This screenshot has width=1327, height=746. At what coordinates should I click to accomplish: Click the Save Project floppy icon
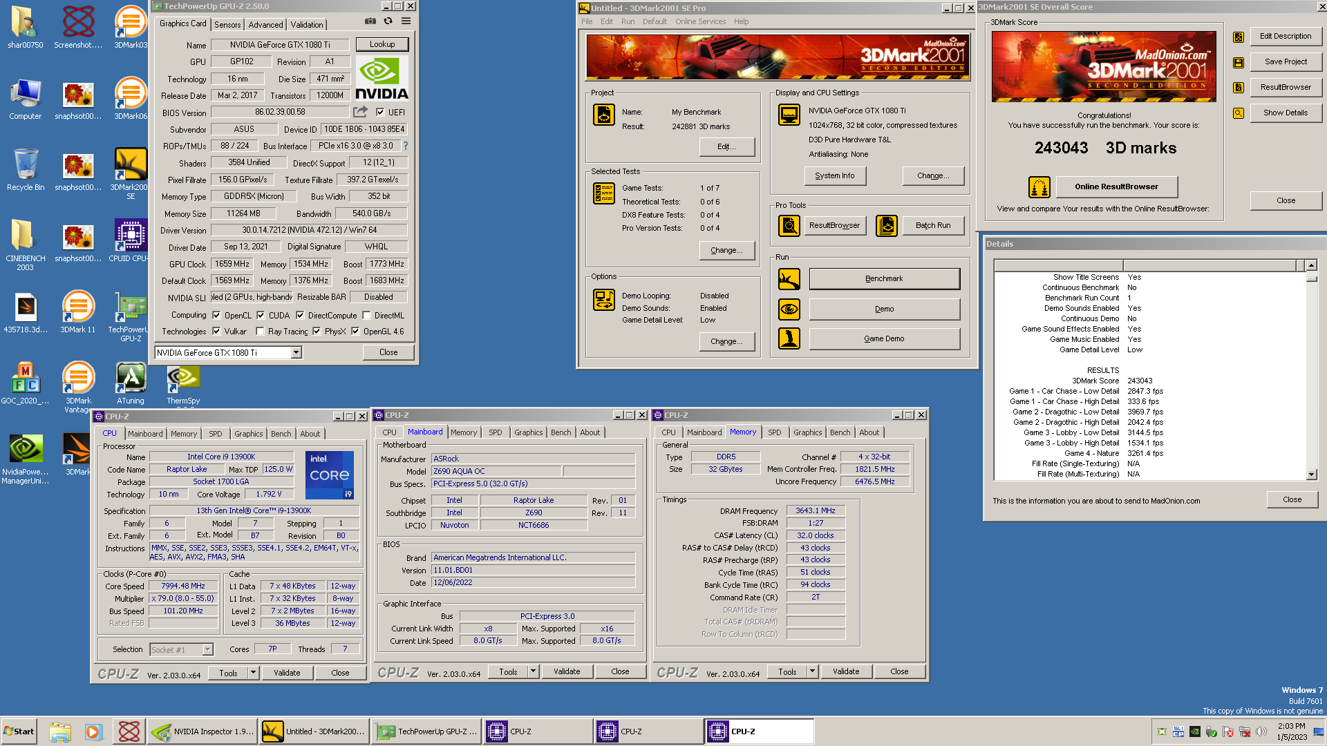coord(1239,62)
